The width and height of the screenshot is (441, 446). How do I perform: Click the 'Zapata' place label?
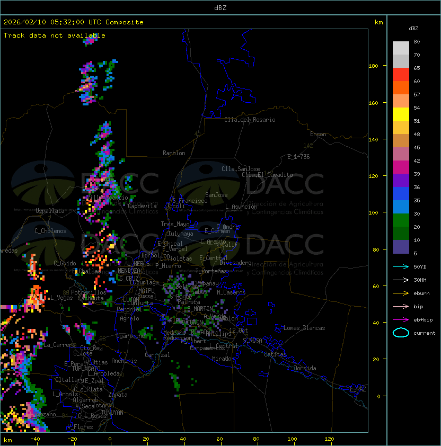pyautogui.click(x=118, y=395)
